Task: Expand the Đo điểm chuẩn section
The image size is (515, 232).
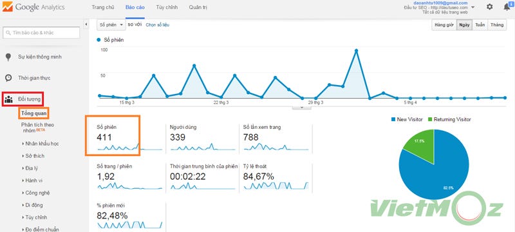Action: coord(41,229)
